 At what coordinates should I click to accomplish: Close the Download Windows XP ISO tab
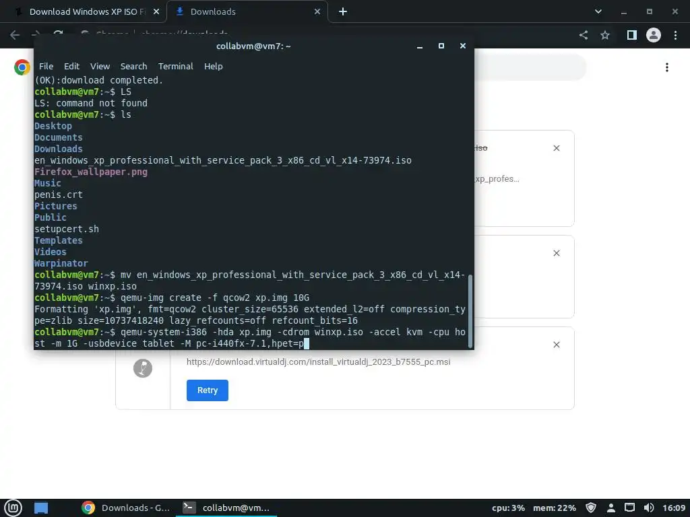(156, 12)
